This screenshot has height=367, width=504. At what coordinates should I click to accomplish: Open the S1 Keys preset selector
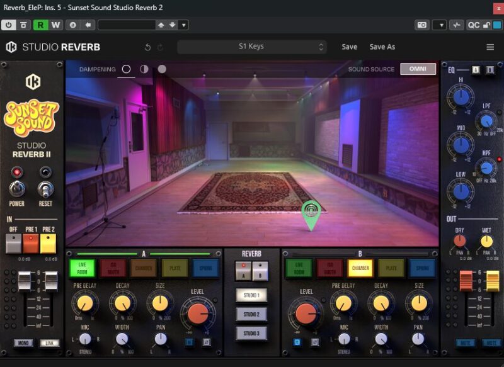(251, 47)
